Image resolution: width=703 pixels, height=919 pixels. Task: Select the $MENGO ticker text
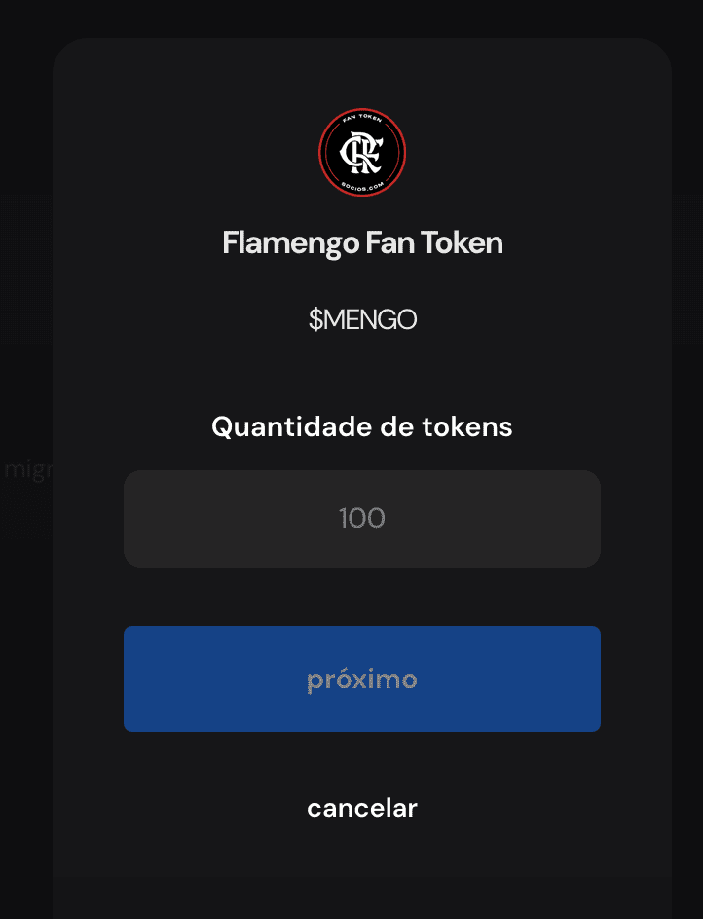coord(362,319)
